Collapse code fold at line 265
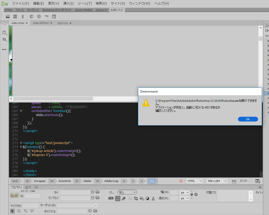This screenshot has height=215, width=269. point(21,111)
